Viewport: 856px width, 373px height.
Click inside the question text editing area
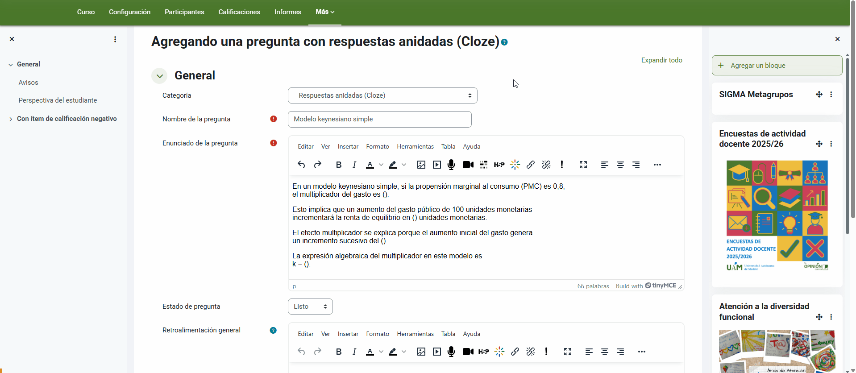(486, 228)
